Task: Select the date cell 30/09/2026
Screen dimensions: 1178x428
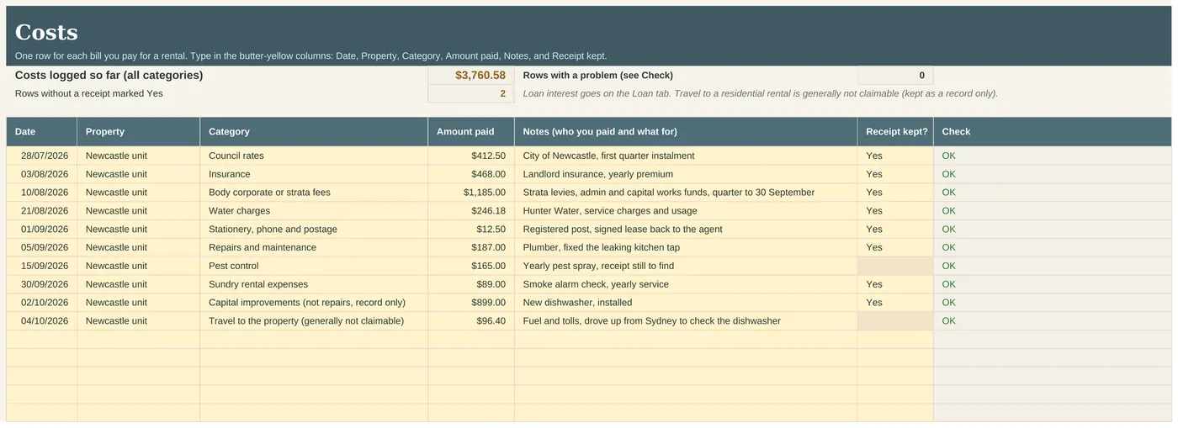Action: pyautogui.click(x=41, y=284)
